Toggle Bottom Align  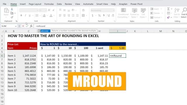[x=69, y=10]
